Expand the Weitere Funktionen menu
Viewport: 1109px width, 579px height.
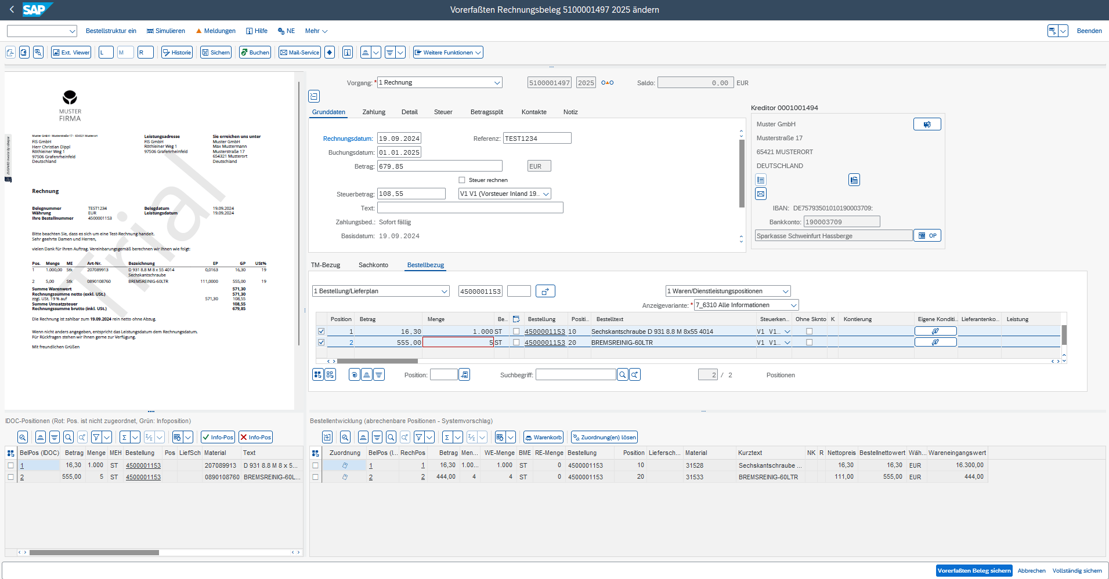448,52
